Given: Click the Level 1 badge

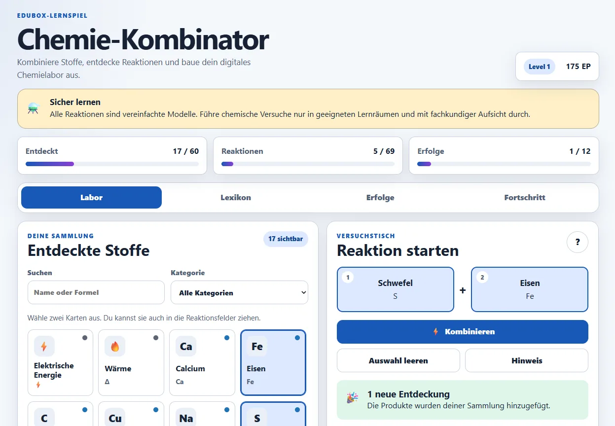Looking at the screenshot, I should (540, 67).
